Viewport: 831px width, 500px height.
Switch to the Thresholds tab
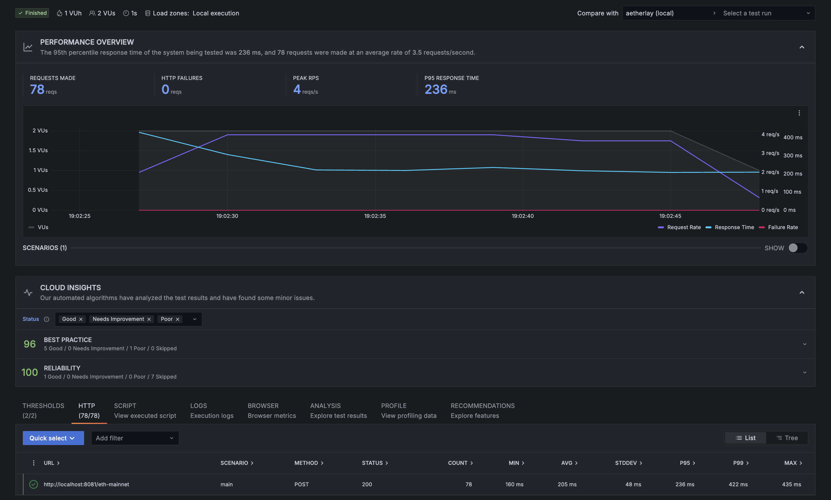click(43, 410)
